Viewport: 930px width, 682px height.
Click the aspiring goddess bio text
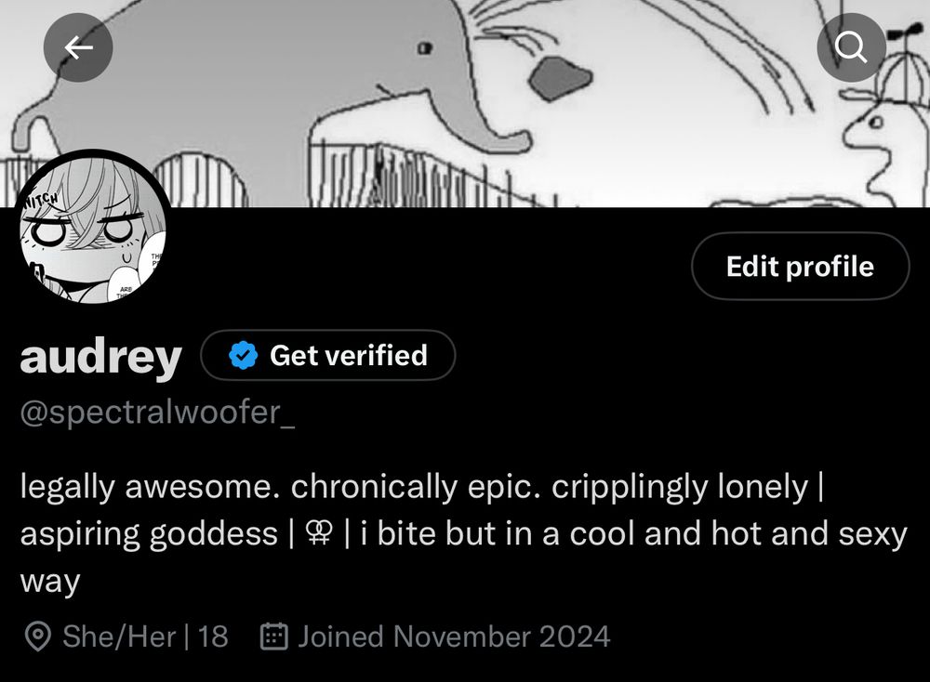coord(149,533)
